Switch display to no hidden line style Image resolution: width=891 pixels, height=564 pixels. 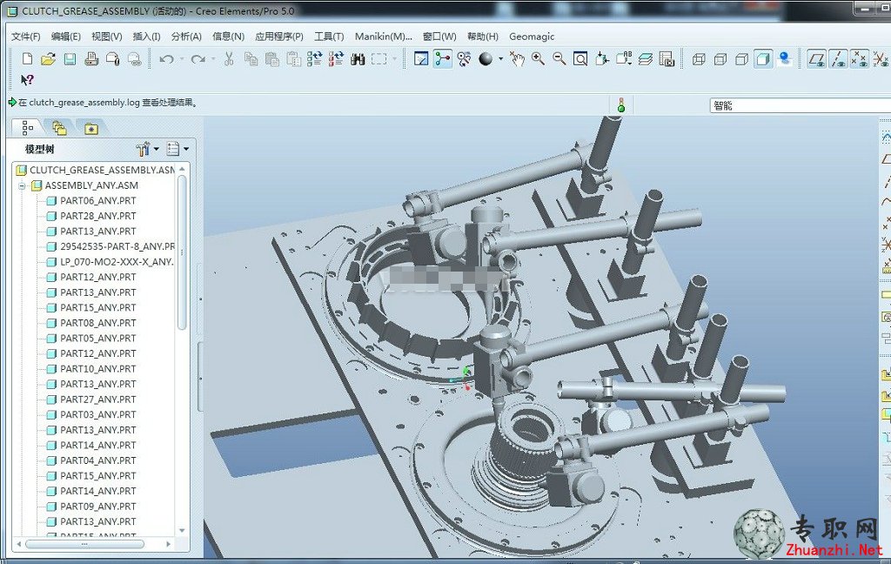coord(741,58)
